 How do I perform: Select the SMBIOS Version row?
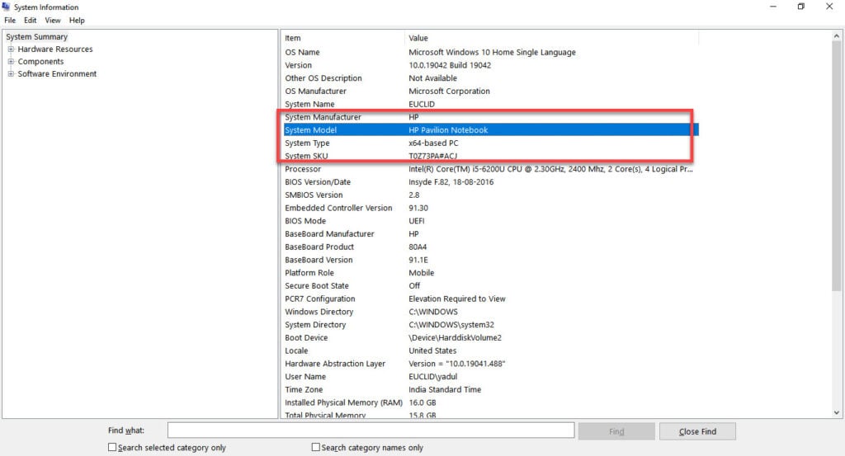[x=491, y=195]
